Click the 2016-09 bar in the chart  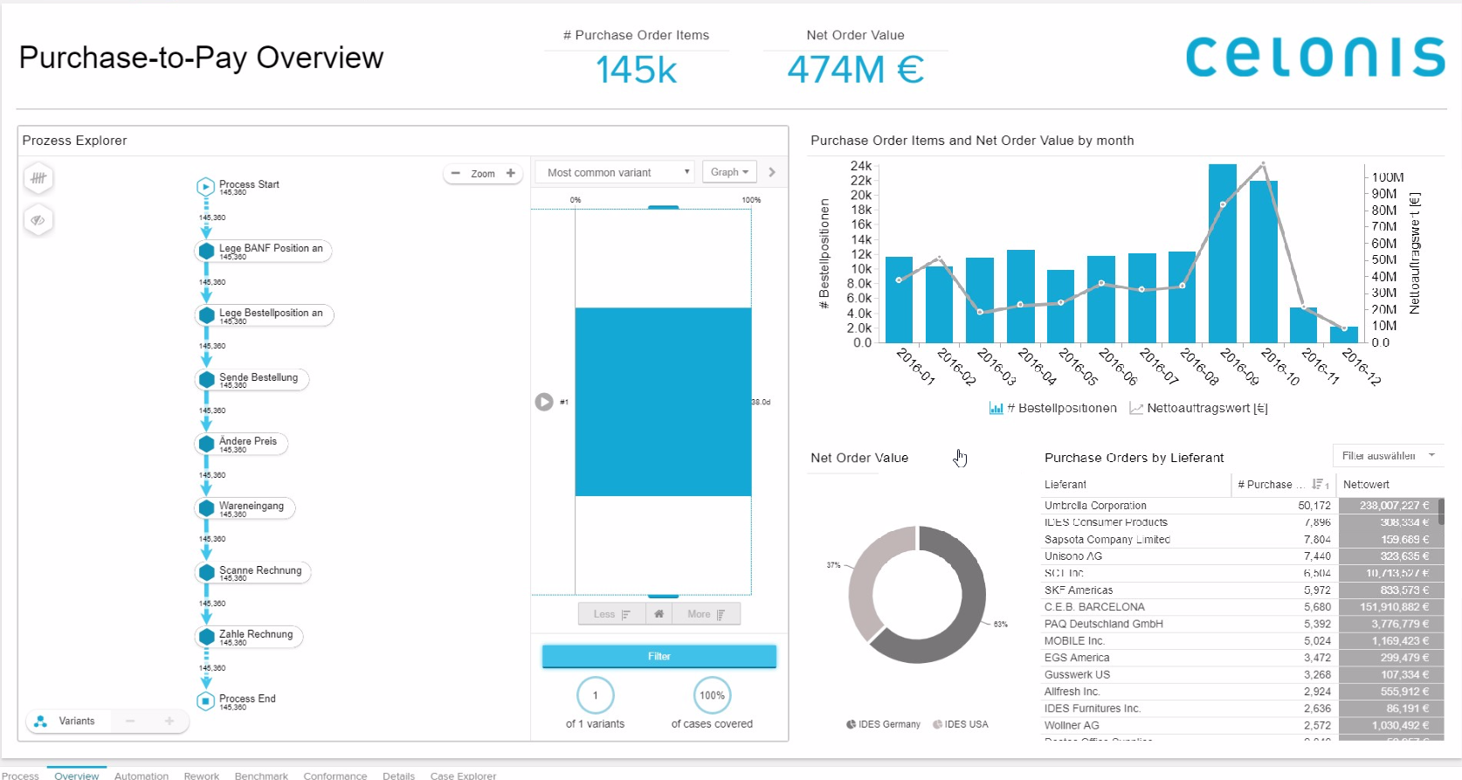(x=1223, y=253)
